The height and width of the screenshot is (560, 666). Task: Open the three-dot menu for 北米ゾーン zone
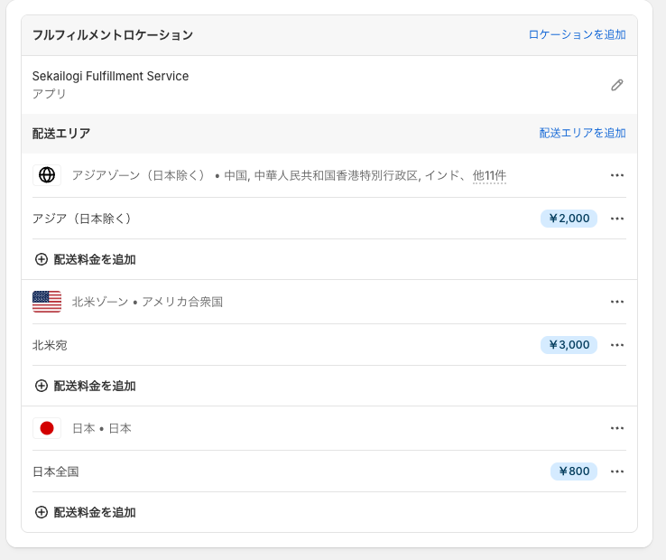click(x=617, y=302)
